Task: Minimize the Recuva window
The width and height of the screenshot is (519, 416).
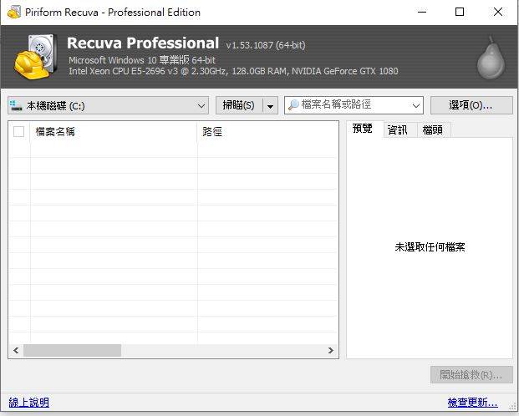Action: [x=422, y=13]
